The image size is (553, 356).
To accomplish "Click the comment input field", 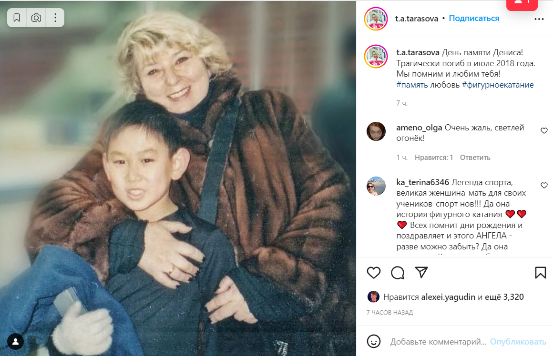I will (x=438, y=342).
